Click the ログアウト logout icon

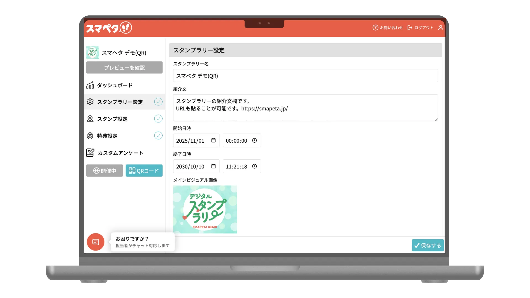[410, 28]
